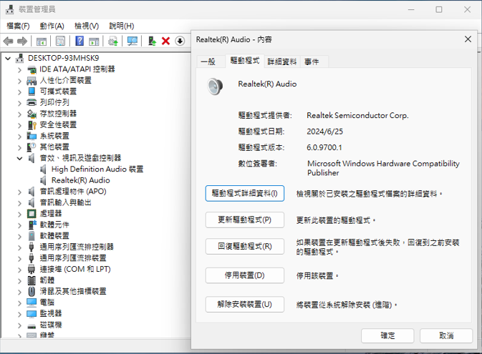Open the 動作(A) menu
The height and width of the screenshot is (354, 482).
pos(52,26)
